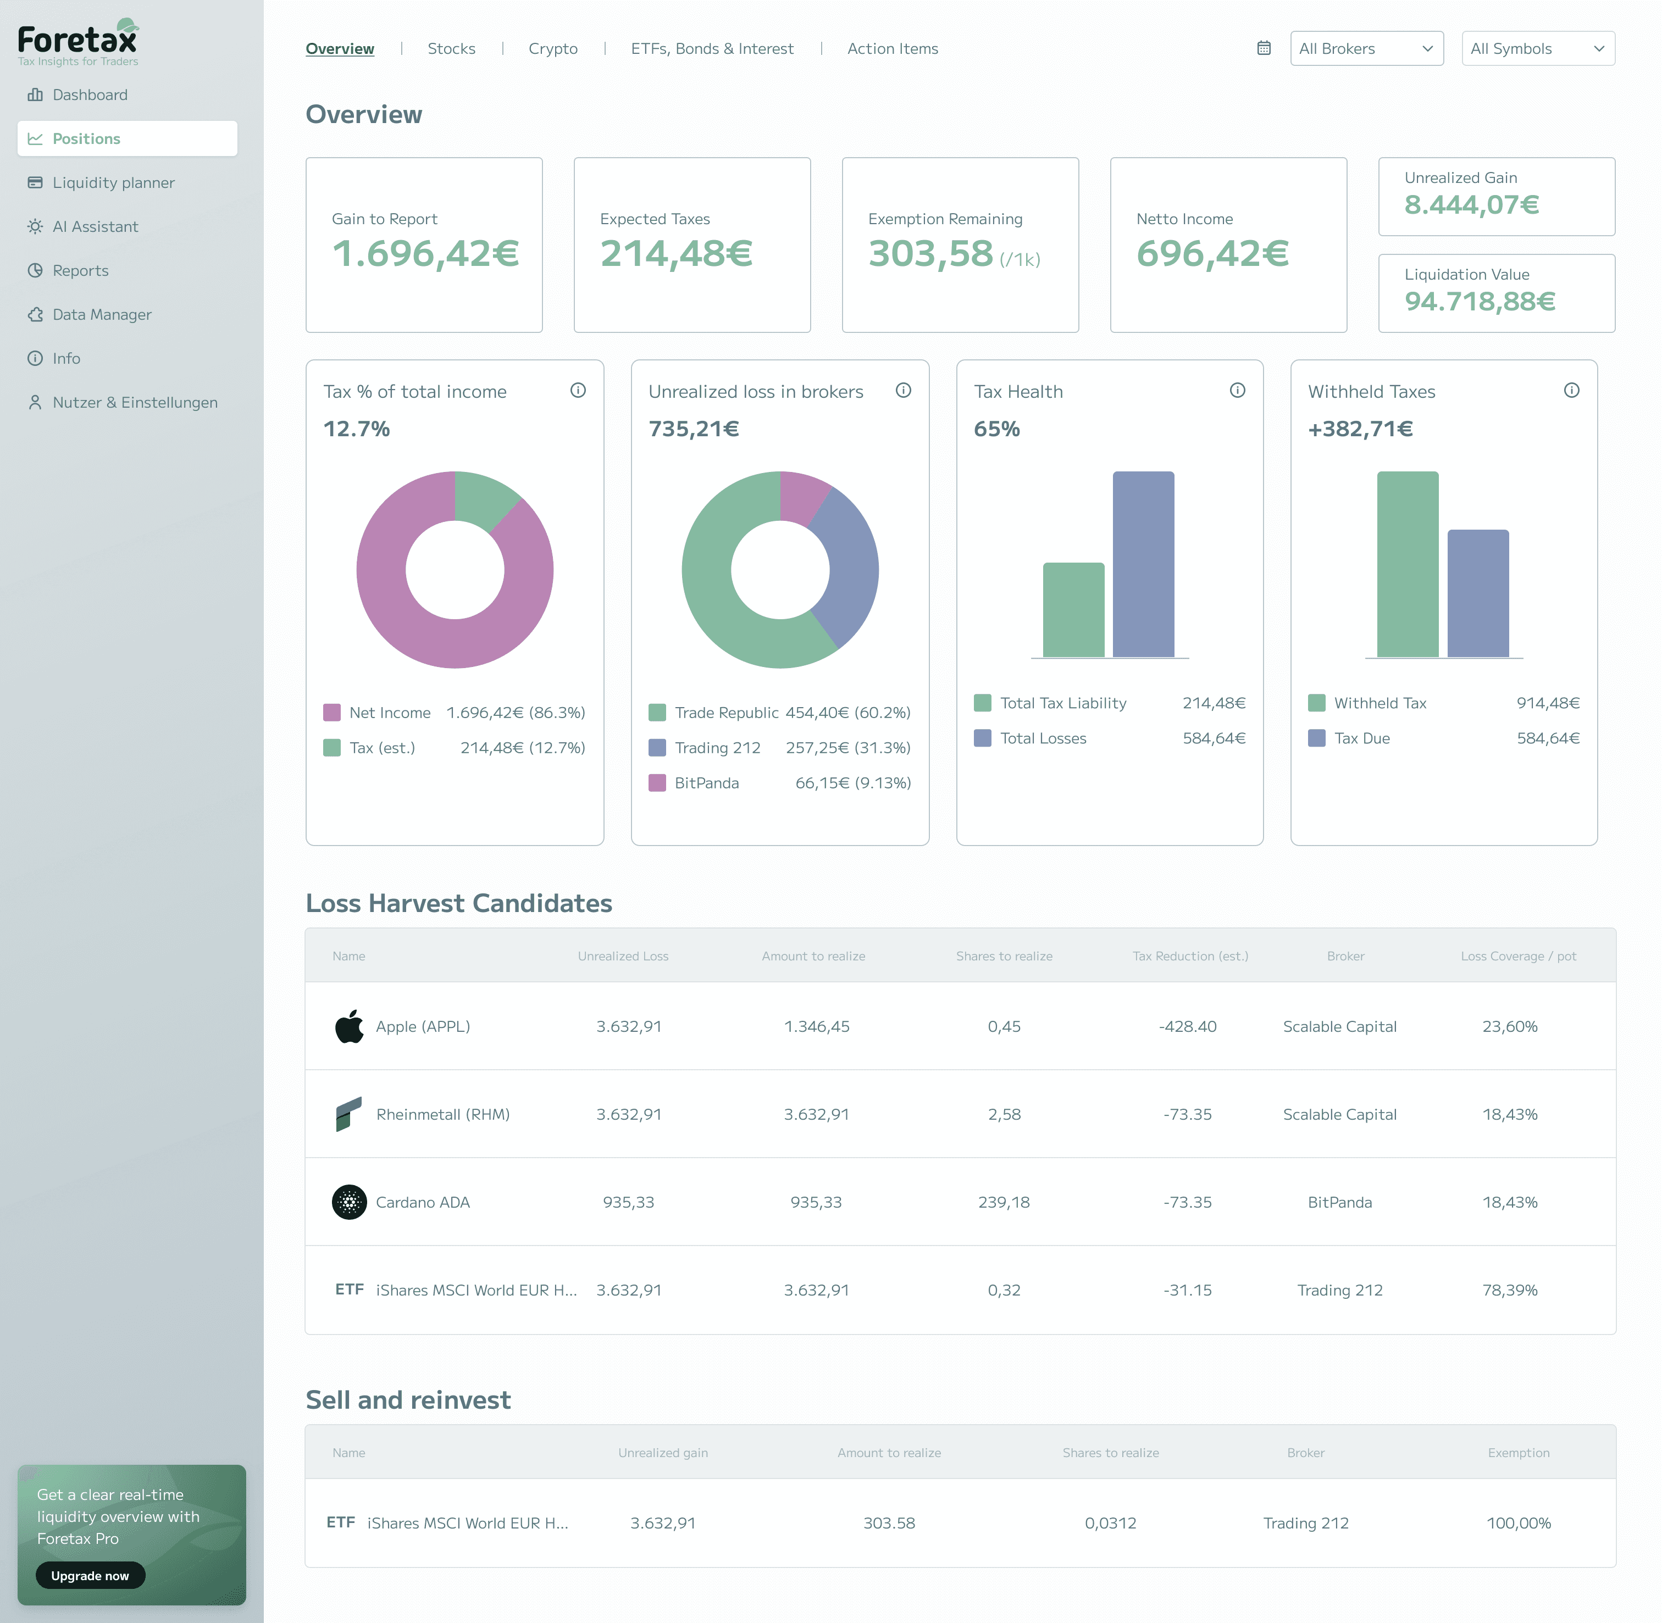Click the Upgrade now button

click(x=90, y=1575)
